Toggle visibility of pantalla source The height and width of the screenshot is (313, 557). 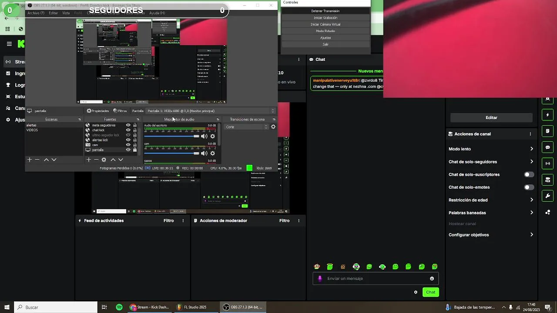point(128,150)
